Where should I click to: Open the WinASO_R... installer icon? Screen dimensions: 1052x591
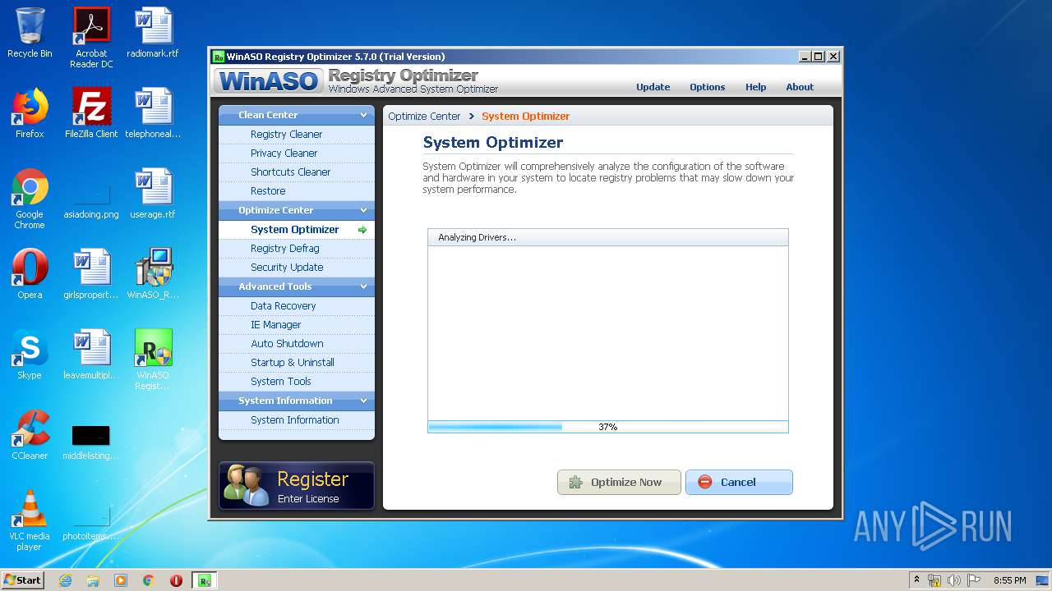click(153, 274)
